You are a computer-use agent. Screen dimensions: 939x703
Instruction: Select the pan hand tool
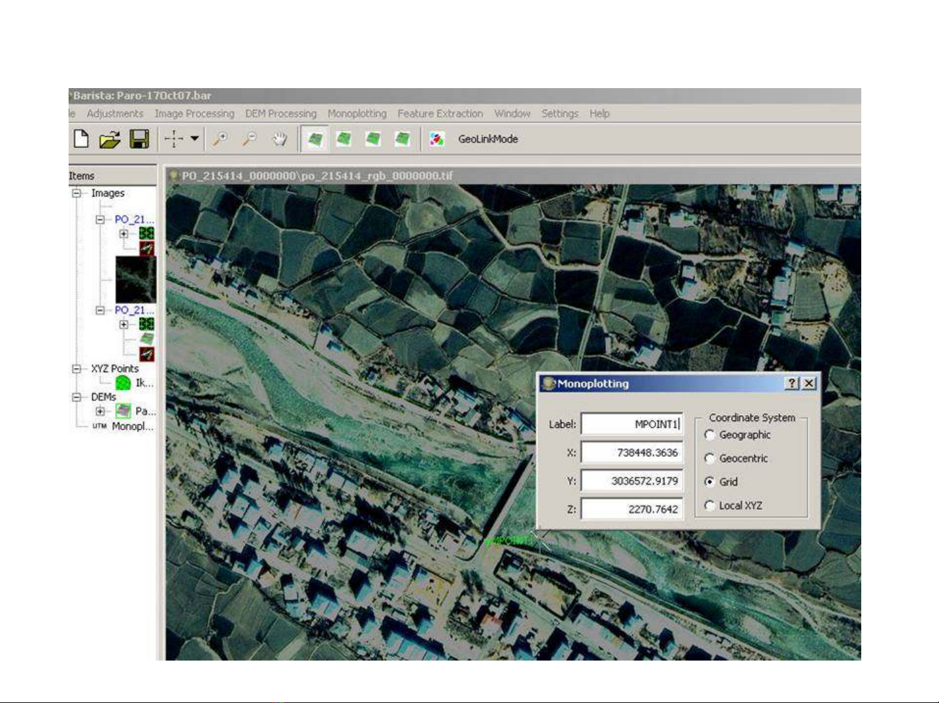tap(280, 139)
